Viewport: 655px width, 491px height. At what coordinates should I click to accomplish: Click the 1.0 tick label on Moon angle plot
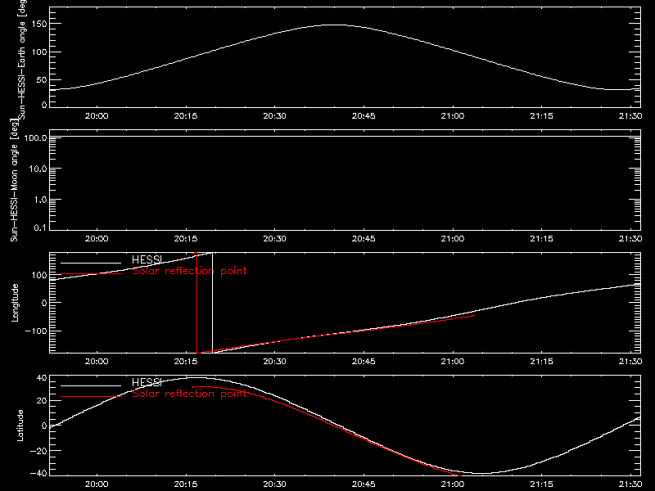(40, 200)
